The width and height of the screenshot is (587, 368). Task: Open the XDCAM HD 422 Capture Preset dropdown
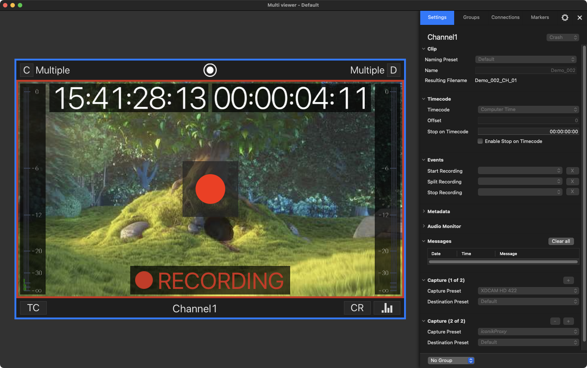pos(528,291)
